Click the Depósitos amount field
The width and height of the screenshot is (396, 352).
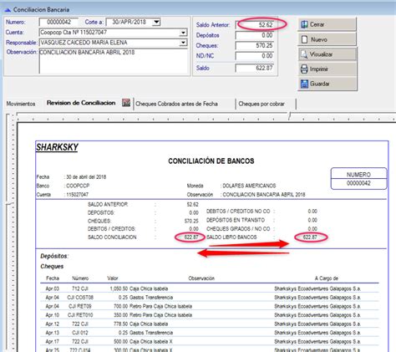(x=255, y=35)
